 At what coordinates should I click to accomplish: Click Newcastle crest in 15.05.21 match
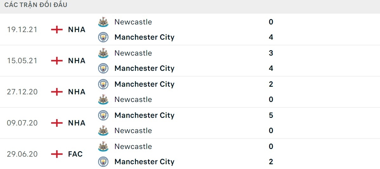[103, 53]
